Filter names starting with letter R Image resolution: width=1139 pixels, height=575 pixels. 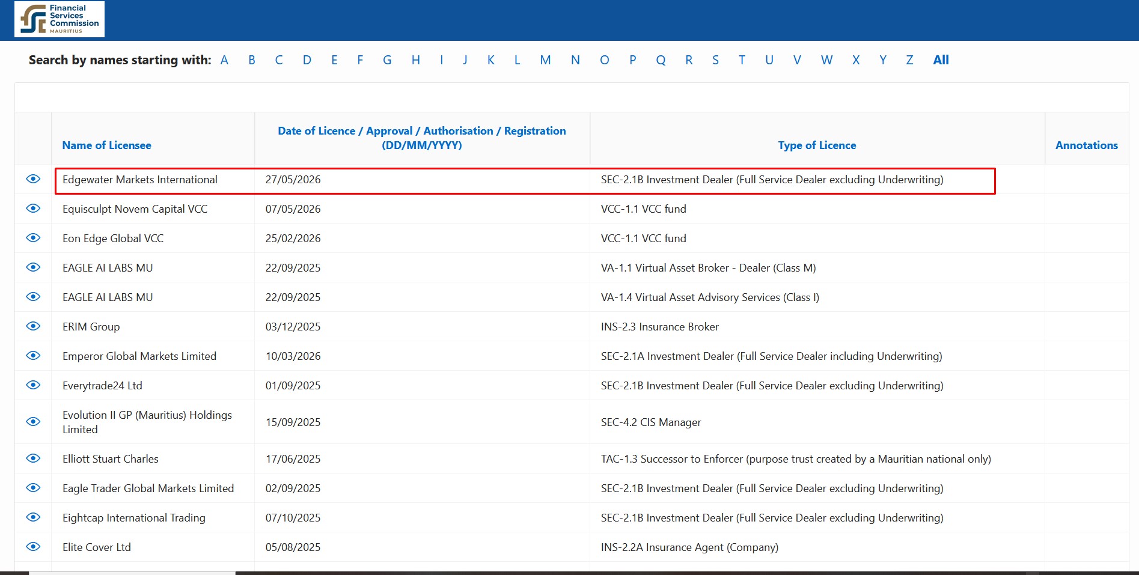[x=689, y=60]
